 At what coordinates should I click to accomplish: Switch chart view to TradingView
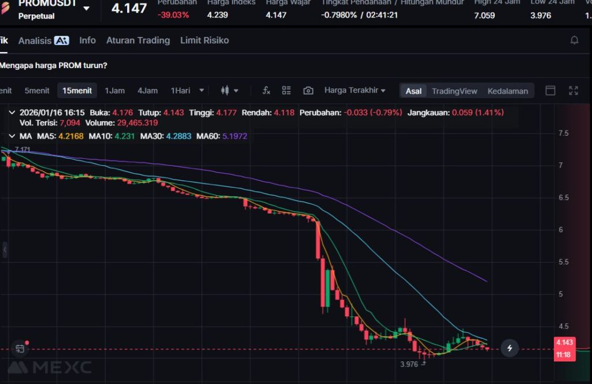coord(454,91)
